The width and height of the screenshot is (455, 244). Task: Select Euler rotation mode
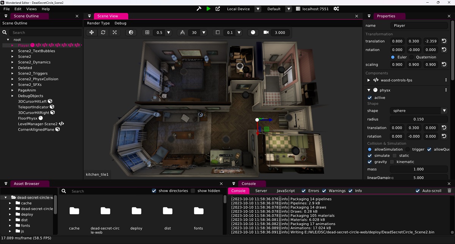393,57
